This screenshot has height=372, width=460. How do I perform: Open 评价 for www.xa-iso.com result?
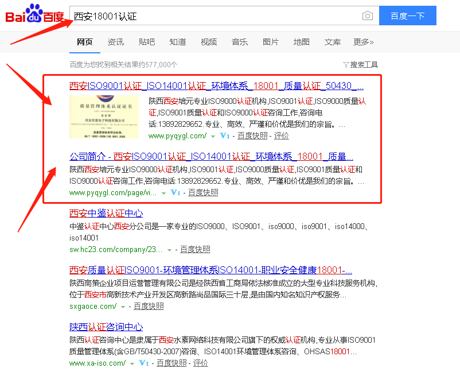click(201, 363)
